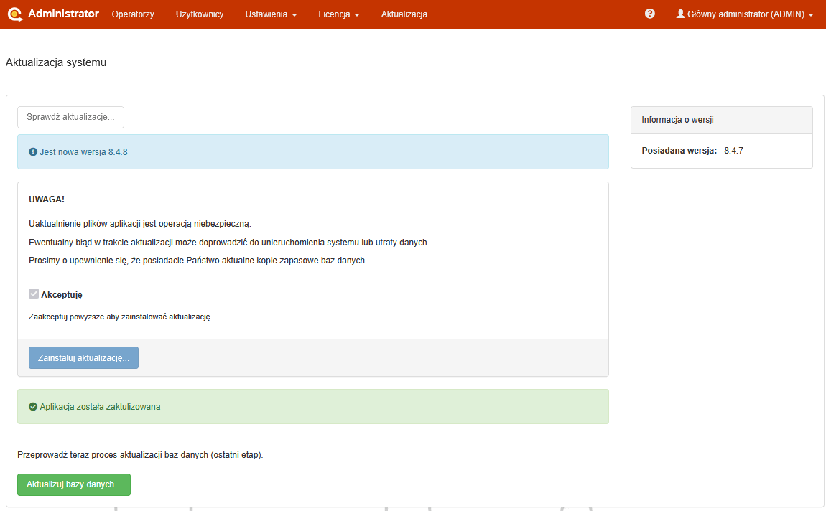Open the Operatorzy menu item
The width and height of the screenshot is (826, 511).
pos(133,14)
